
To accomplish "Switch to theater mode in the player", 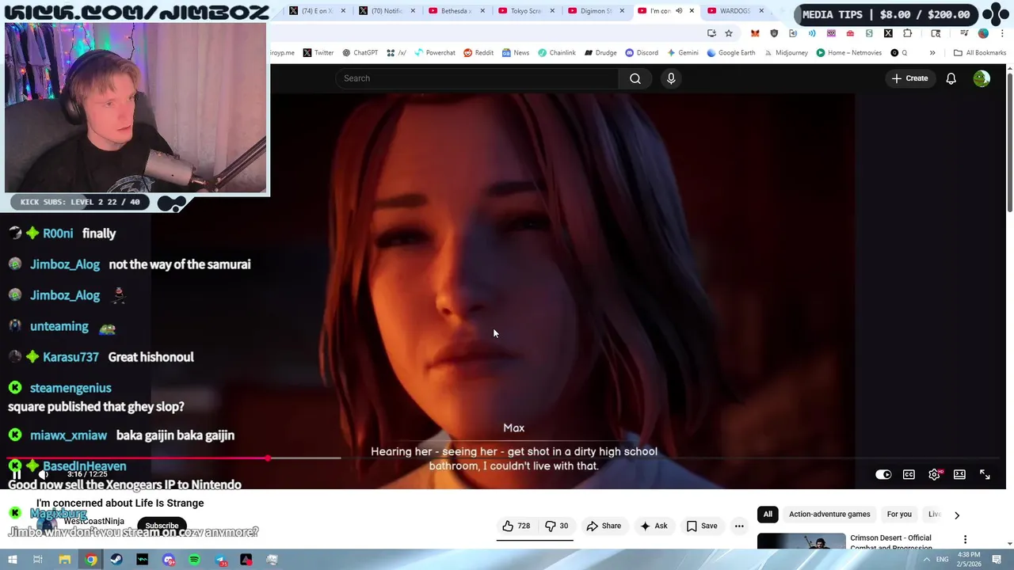I will click(x=959, y=475).
